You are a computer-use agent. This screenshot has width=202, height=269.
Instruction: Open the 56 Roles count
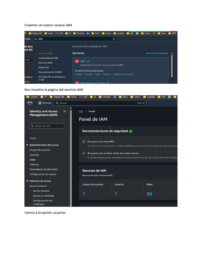(x=149, y=194)
